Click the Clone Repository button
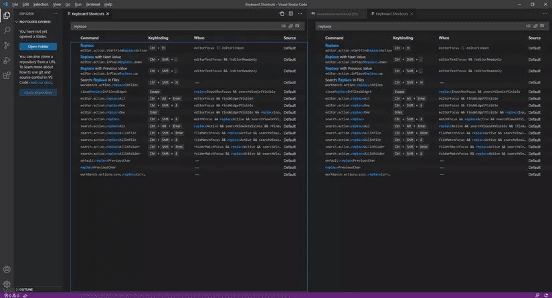Screen dimensions: 552x298 [38, 92]
